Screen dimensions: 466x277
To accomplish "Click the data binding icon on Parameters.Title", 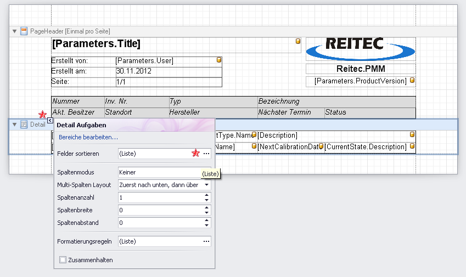I will tap(298, 41).
